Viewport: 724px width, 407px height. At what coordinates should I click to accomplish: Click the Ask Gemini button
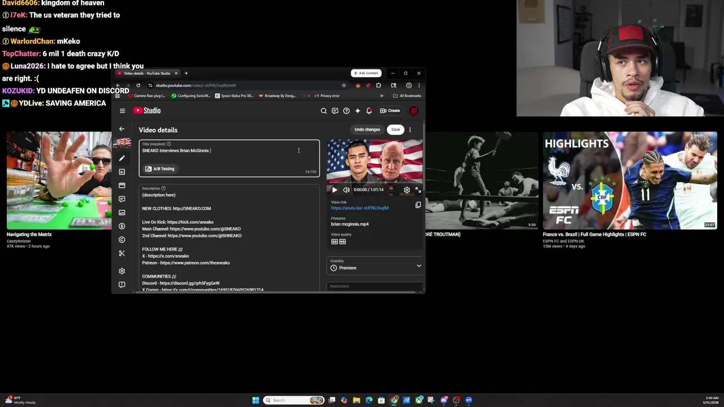[366, 73]
